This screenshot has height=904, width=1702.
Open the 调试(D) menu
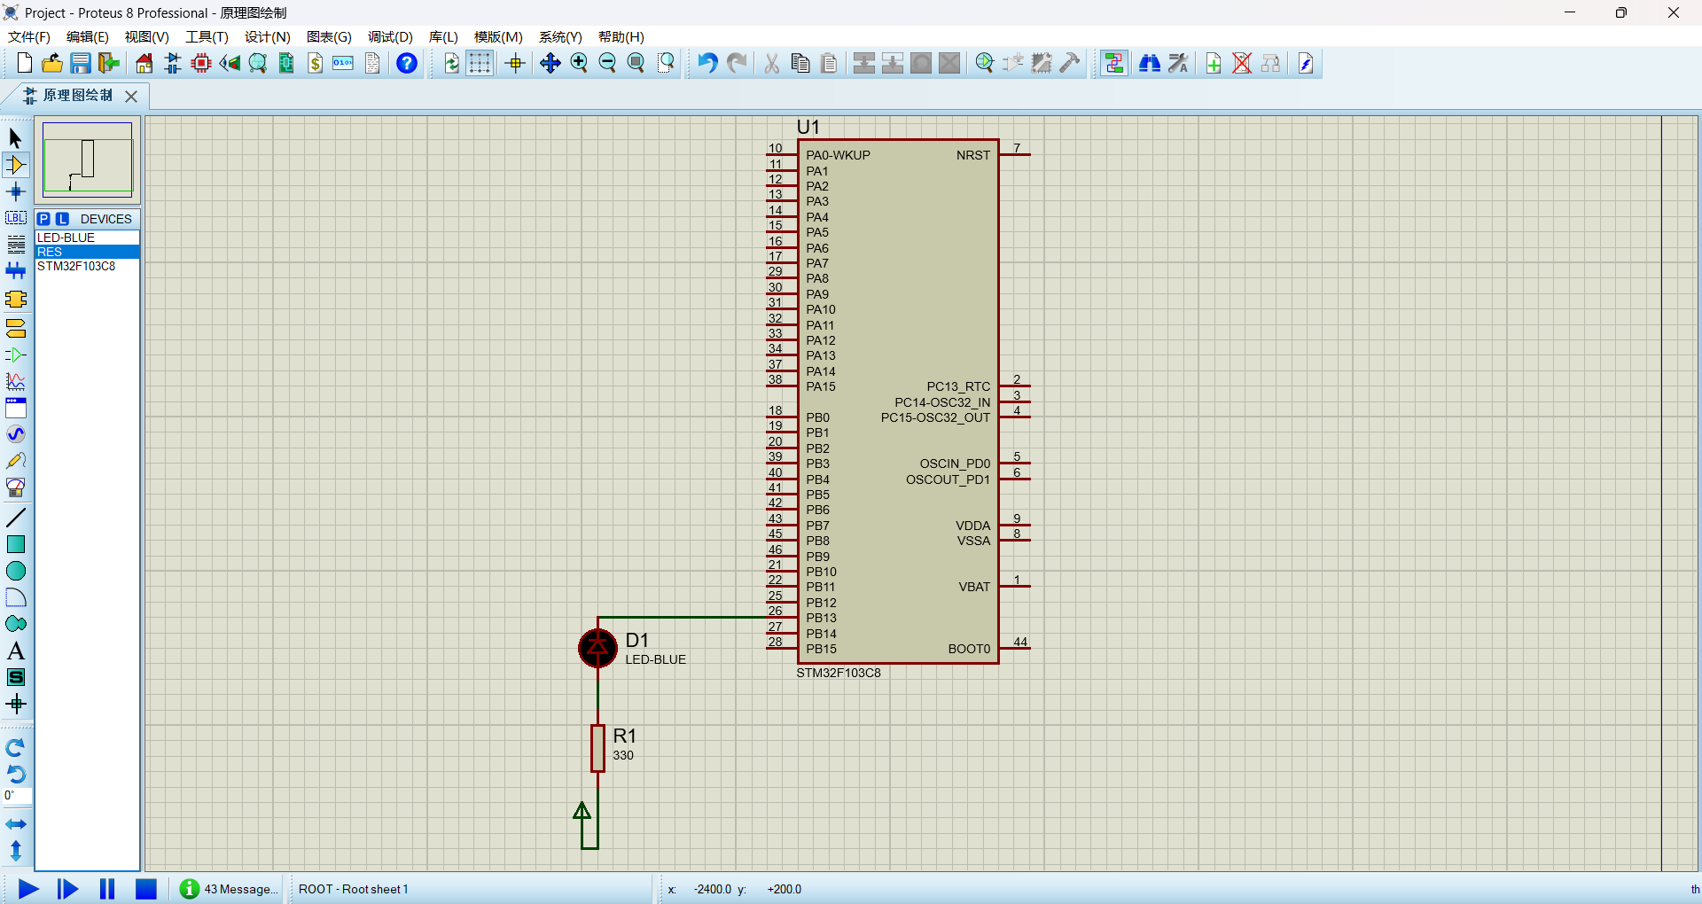pos(391,37)
